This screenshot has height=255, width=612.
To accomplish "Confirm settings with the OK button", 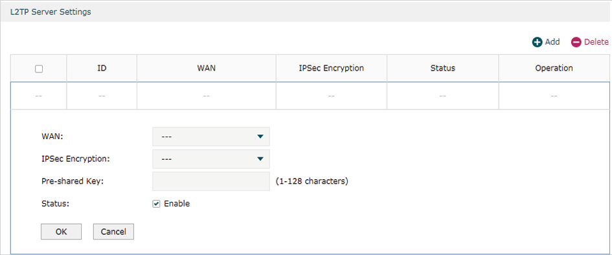I will click(x=62, y=232).
